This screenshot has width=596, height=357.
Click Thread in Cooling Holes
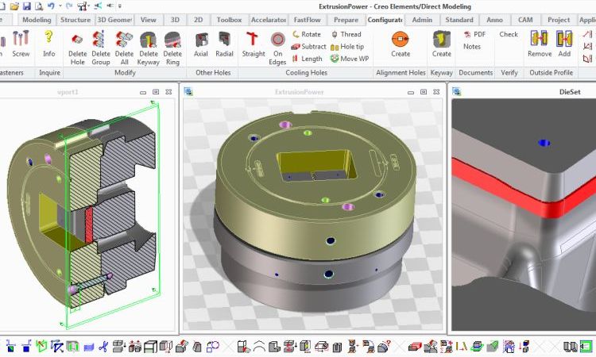coord(346,34)
